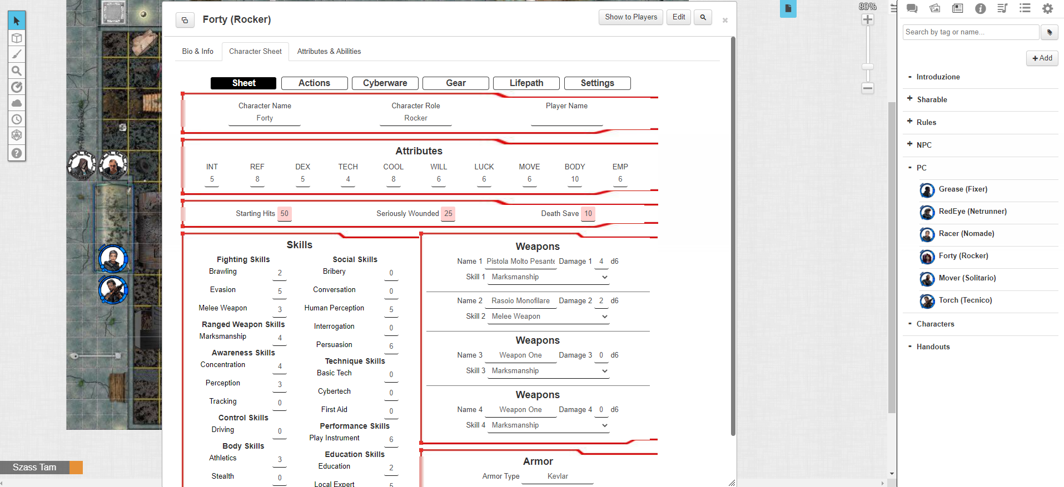Viewport: 1064px width, 487px height.
Task: Click the Show to Players button
Action: tap(631, 17)
